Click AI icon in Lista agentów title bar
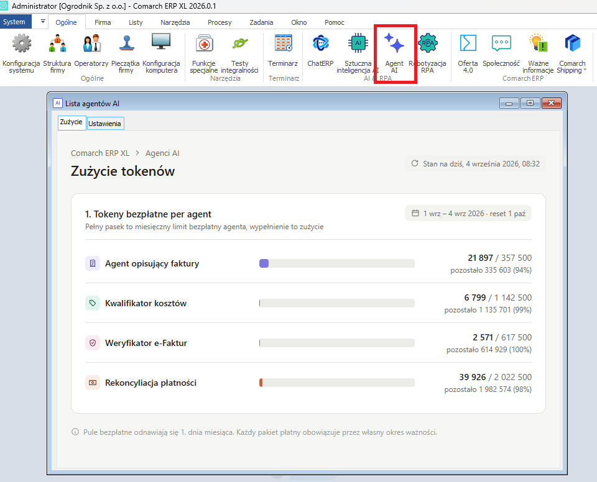Screen dimensions: 597x482 tap(57, 103)
